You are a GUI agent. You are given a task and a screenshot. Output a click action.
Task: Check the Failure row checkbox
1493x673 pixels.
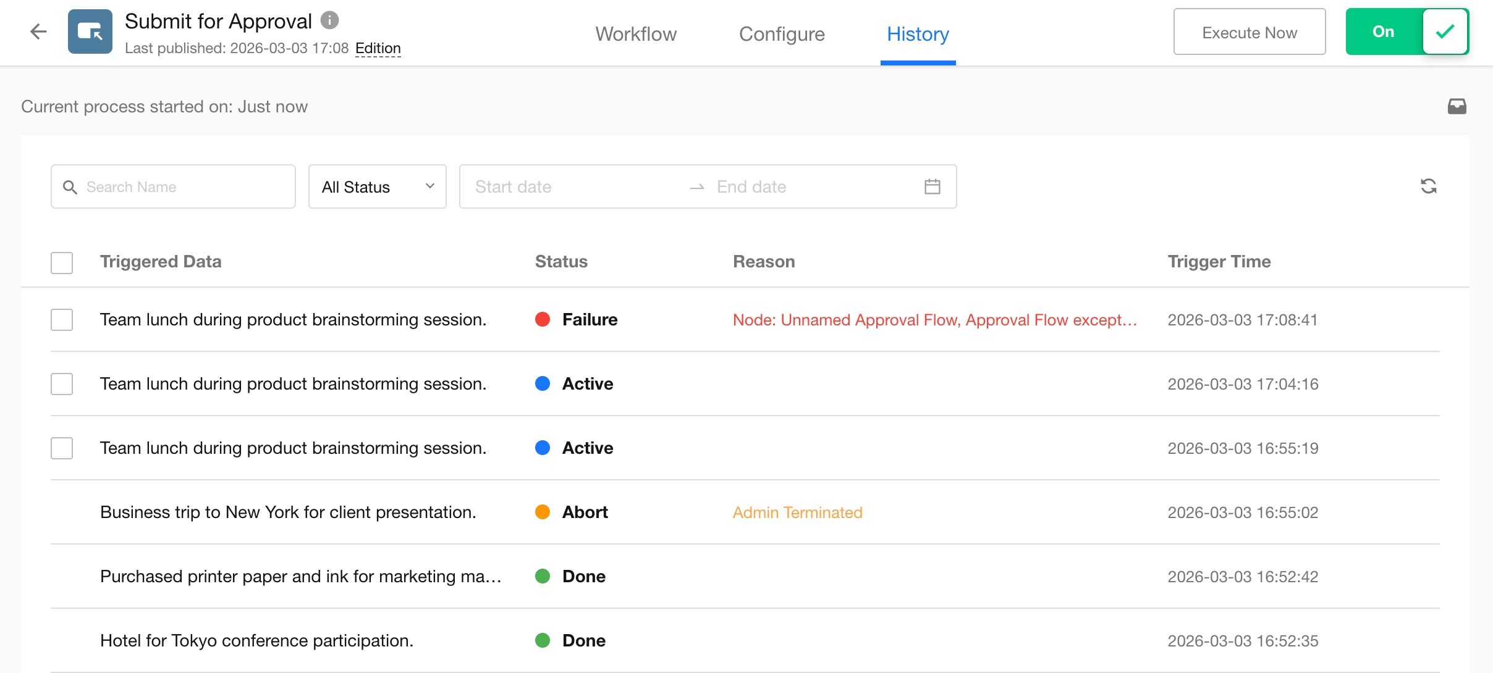[62, 320]
